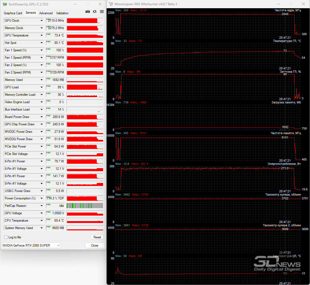Open the Board Power Draw dropdown
The width and height of the screenshot is (310, 285).
tap(41, 117)
